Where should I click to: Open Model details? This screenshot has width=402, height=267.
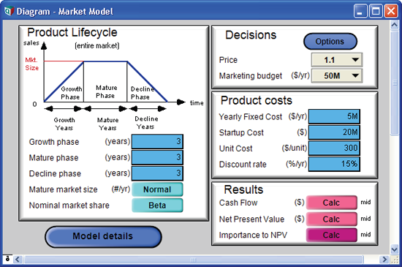103,236
